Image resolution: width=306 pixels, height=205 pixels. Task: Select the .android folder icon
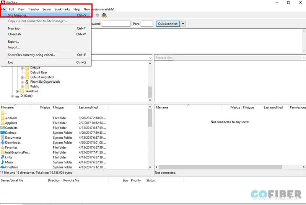pyautogui.click(x=3, y=118)
